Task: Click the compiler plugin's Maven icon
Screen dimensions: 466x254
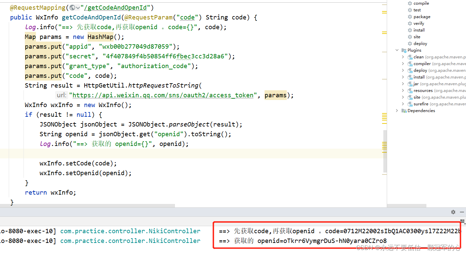Action: pyautogui.click(x=410, y=64)
